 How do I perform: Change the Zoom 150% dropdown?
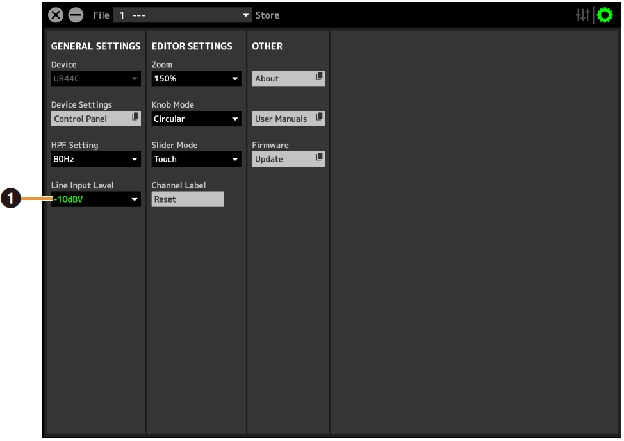pyautogui.click(x=196, y=79)
